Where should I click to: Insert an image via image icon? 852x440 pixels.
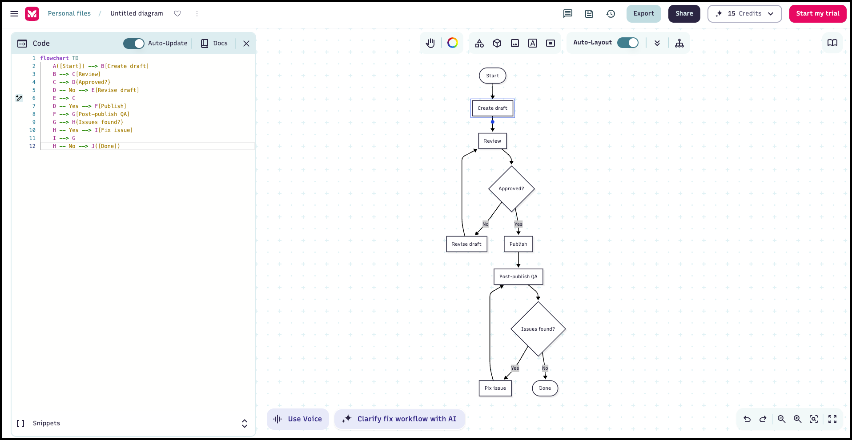[515, 43]
